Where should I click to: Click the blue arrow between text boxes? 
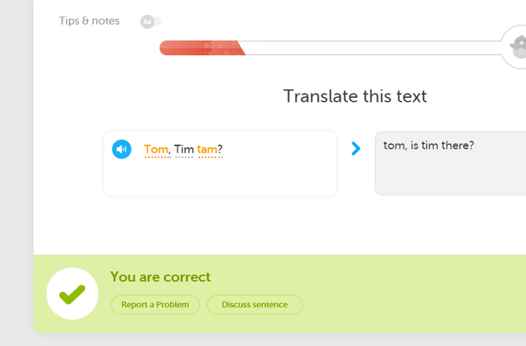click(356, 149)
